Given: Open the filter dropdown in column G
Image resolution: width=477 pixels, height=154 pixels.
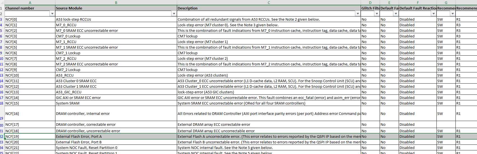Looking at the screenshot, I should pyautogui.click(x=453, y=14).
